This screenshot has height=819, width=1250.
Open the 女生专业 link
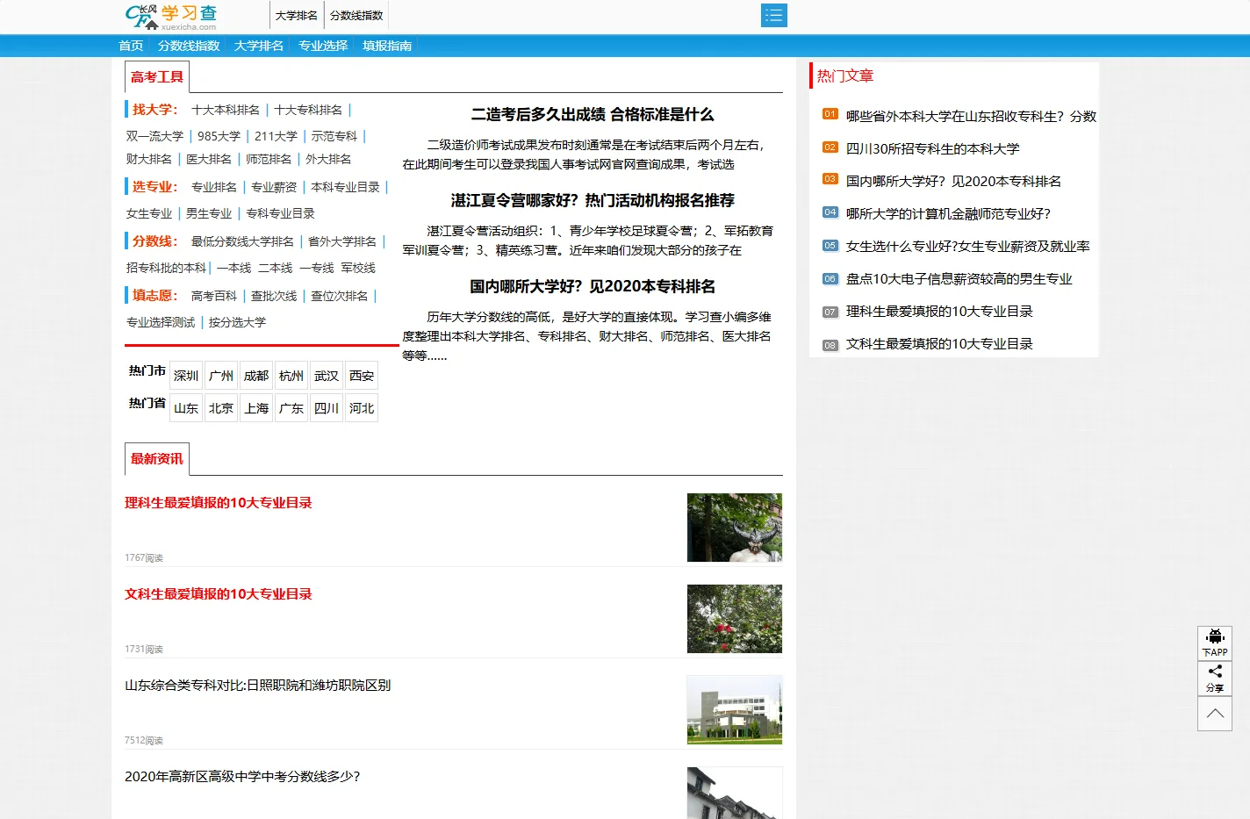click(x=148, y=213)
